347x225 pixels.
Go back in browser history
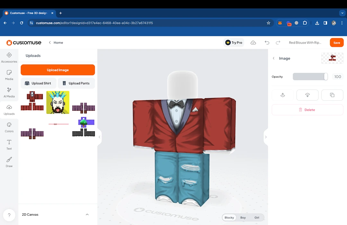tap(5, 23)
